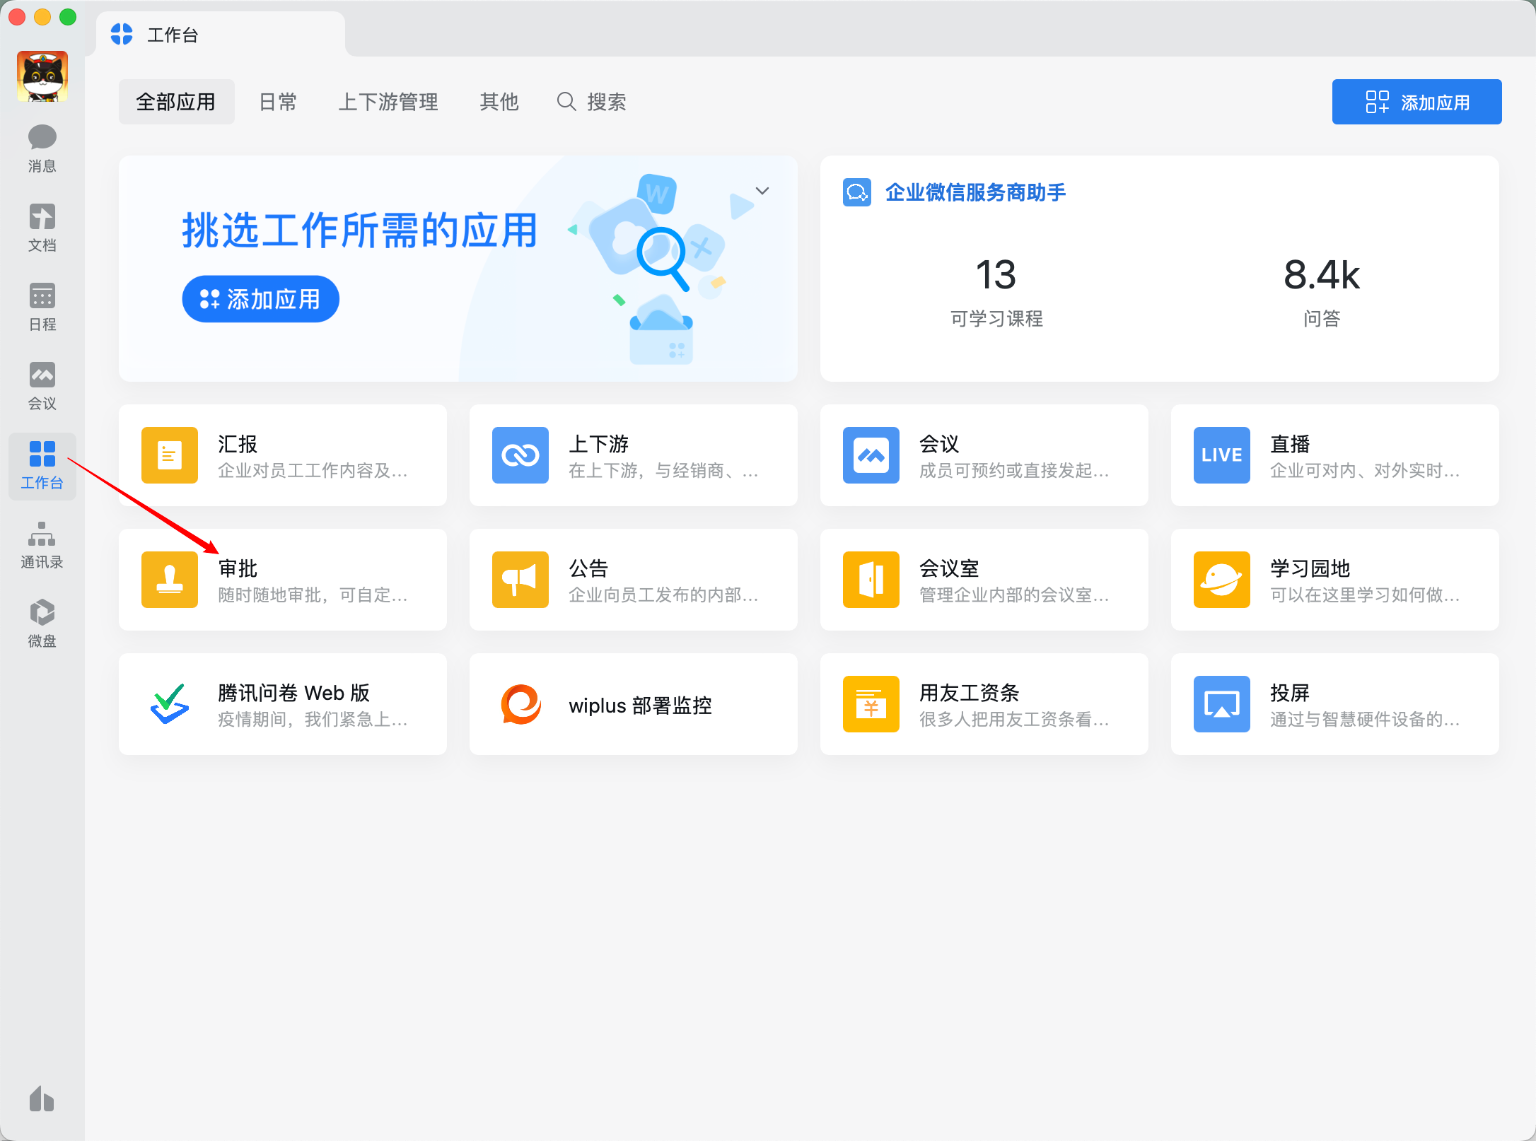Switch to the 上下游管理 tab
The image size is (1536, 1141).
click(388, 101)
